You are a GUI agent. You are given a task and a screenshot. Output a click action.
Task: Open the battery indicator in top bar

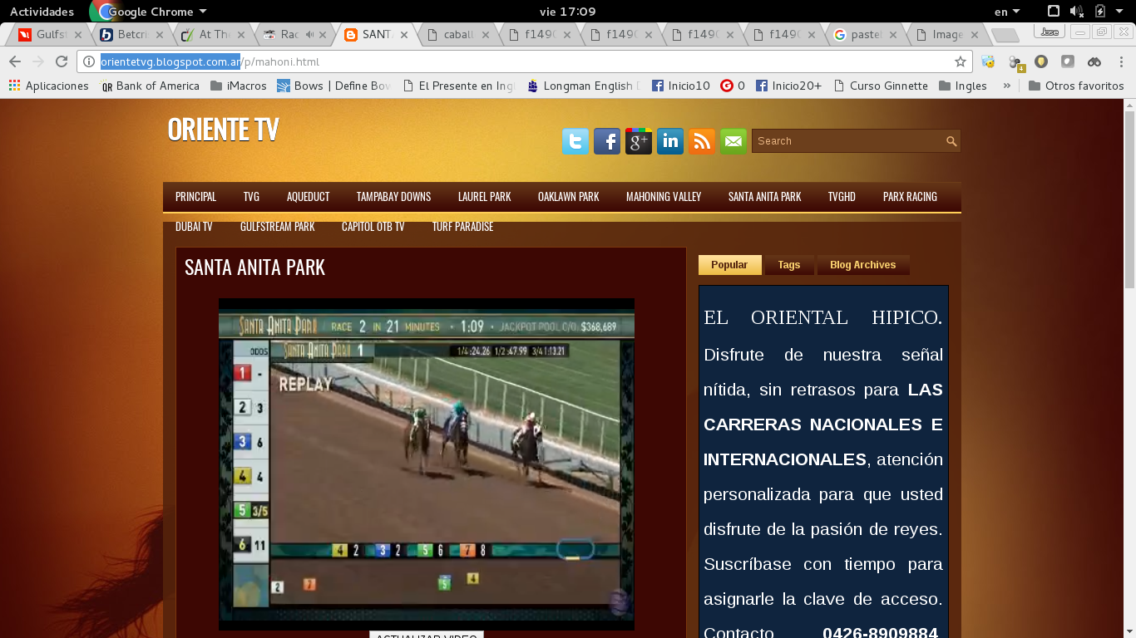point(1100,12)
